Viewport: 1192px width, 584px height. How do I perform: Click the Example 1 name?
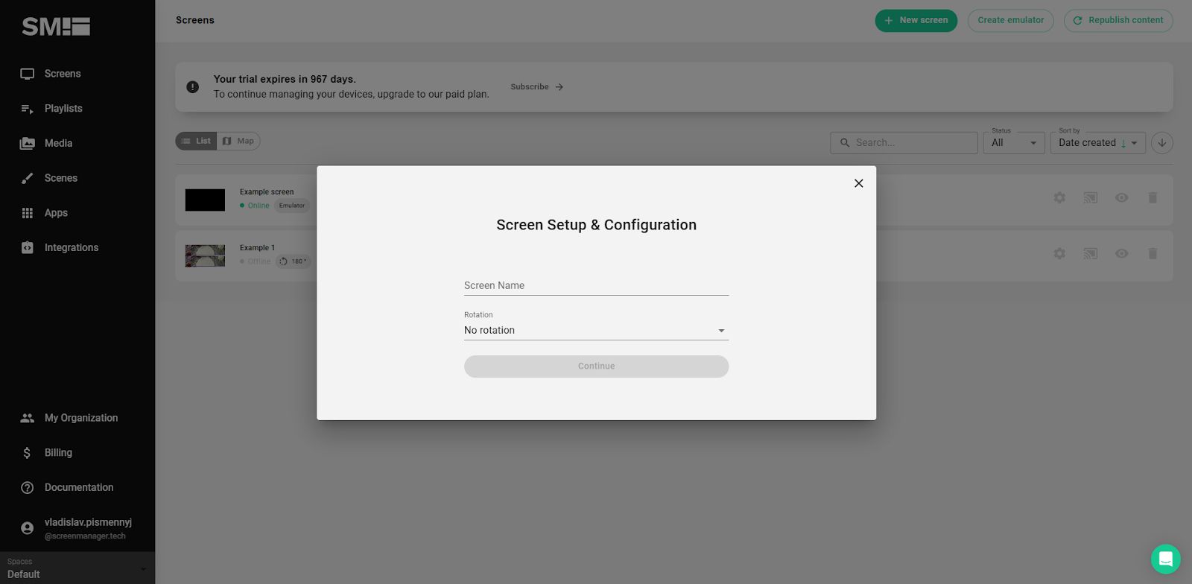click(x=257, y=248)
